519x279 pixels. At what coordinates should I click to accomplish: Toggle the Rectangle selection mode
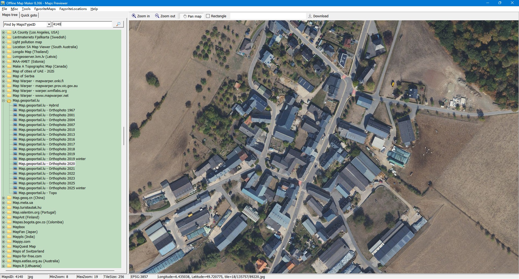216,16
